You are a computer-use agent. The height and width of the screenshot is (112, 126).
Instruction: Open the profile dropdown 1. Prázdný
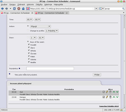point(52,31)
